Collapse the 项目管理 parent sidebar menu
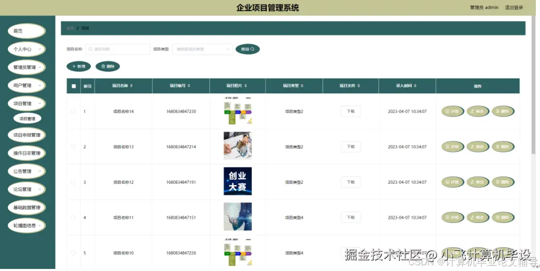Screen dimensions: 540x271 pyautogui.click(x=26, y=103)
